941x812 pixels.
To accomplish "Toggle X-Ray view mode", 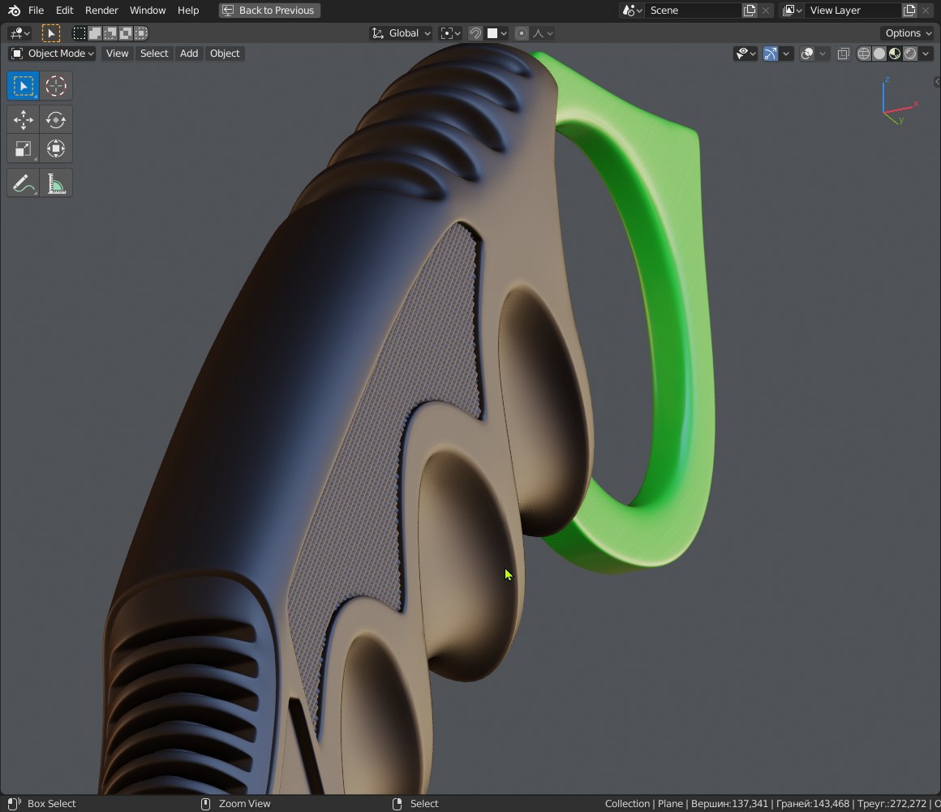I will [843, 54].
